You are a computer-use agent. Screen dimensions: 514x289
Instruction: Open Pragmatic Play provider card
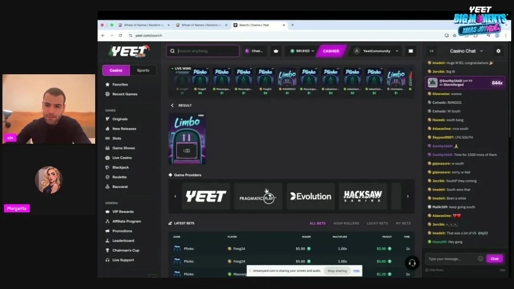(258, 196)
